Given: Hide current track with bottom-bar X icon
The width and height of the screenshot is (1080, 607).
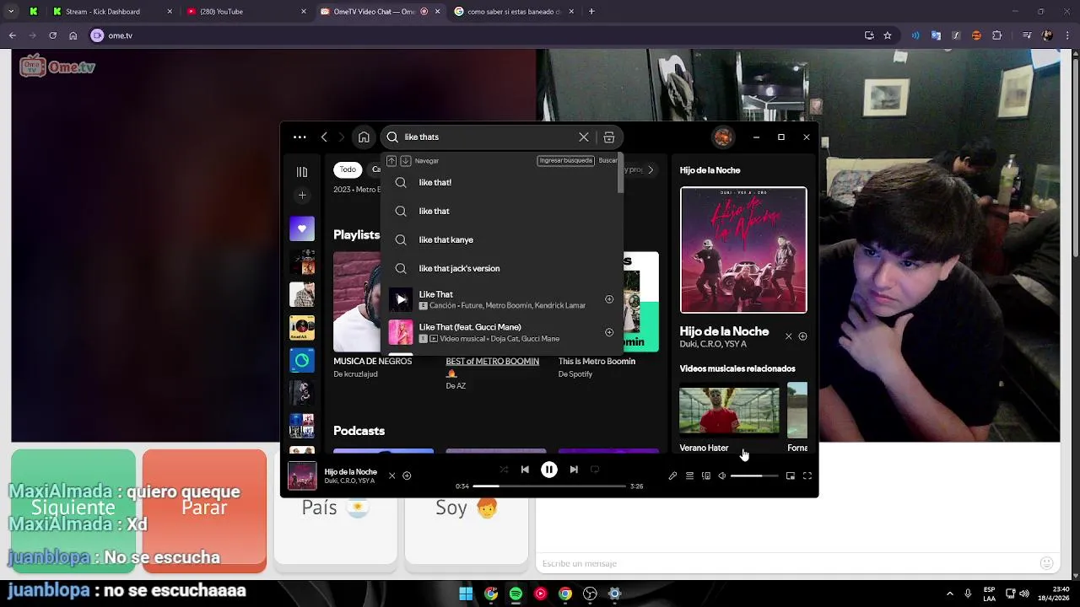Looking at the screenshot, I should click(391, 475).
